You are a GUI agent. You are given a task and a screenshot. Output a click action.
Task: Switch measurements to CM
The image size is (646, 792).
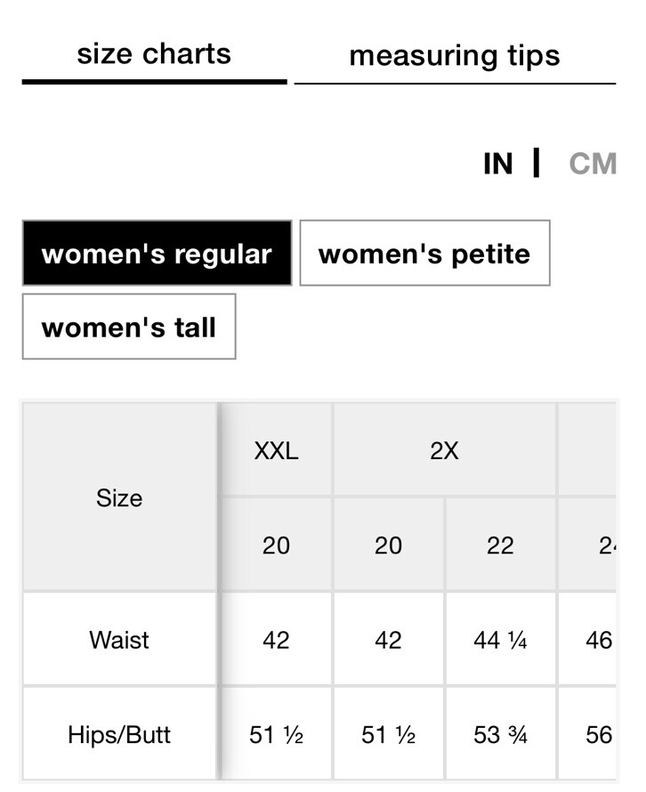[593, 164]
